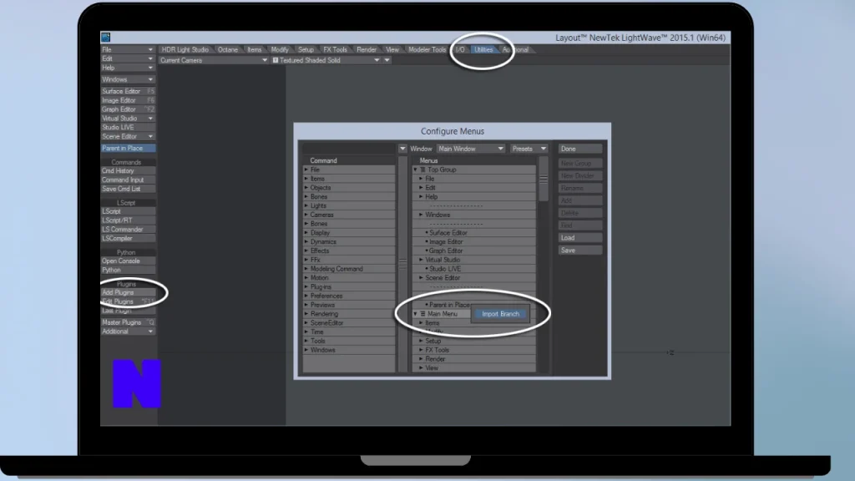Viewport: 855px width, 481px height.
Task: Open the Textured Shaded Solid display dropdown
Action: [326, 60]
